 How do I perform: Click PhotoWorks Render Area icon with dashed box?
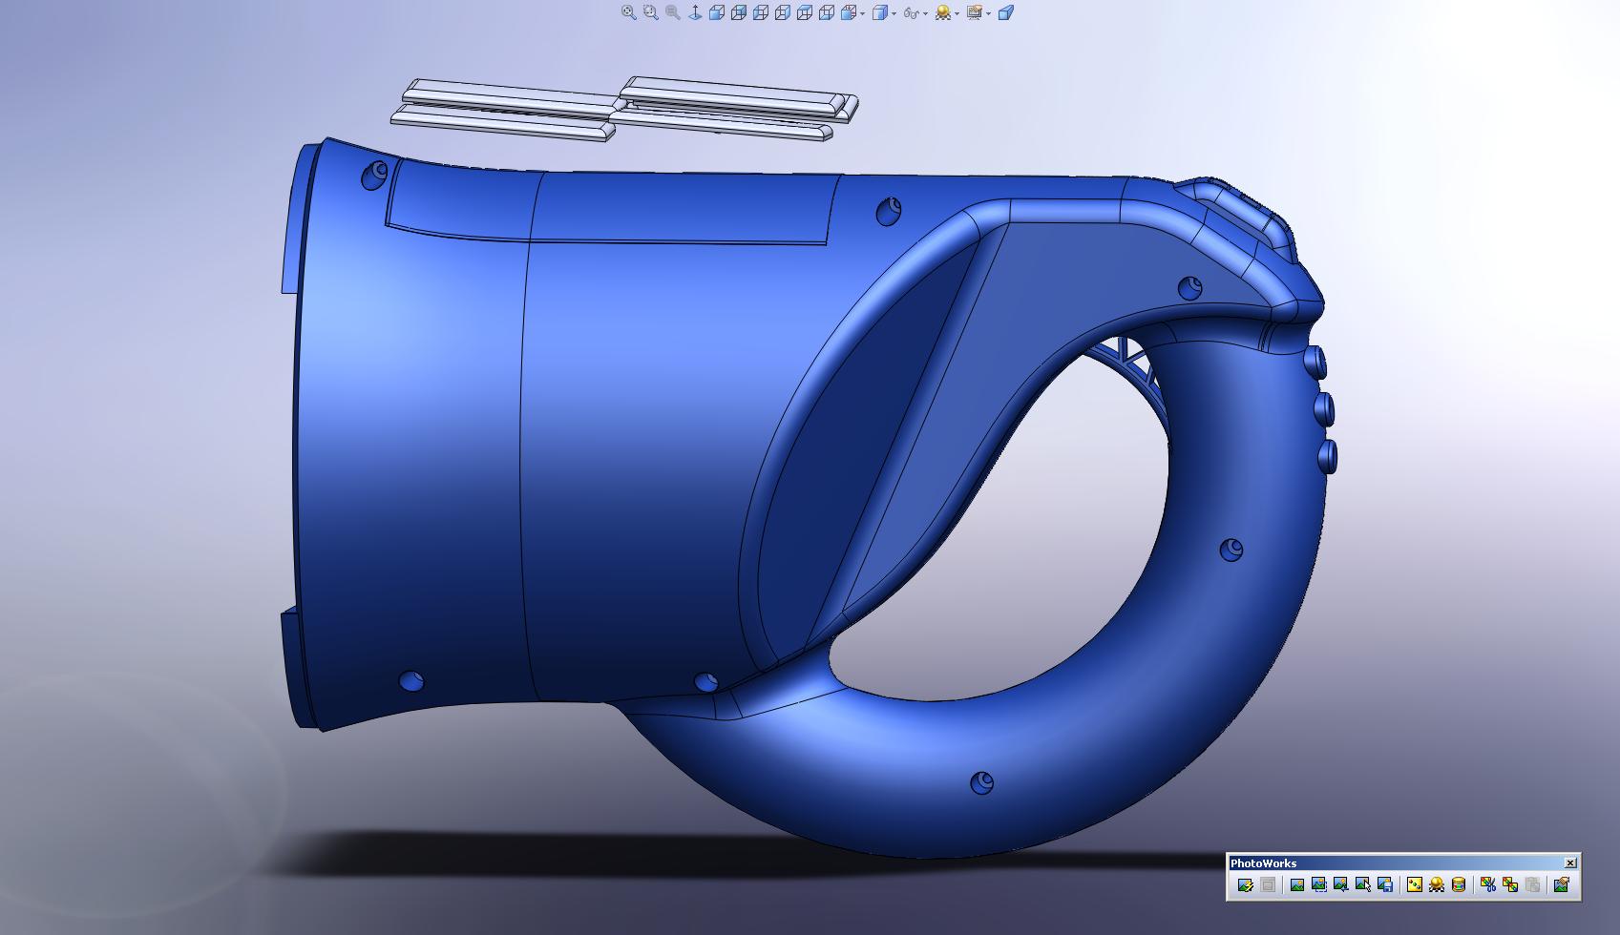[x=1319, y=885]
